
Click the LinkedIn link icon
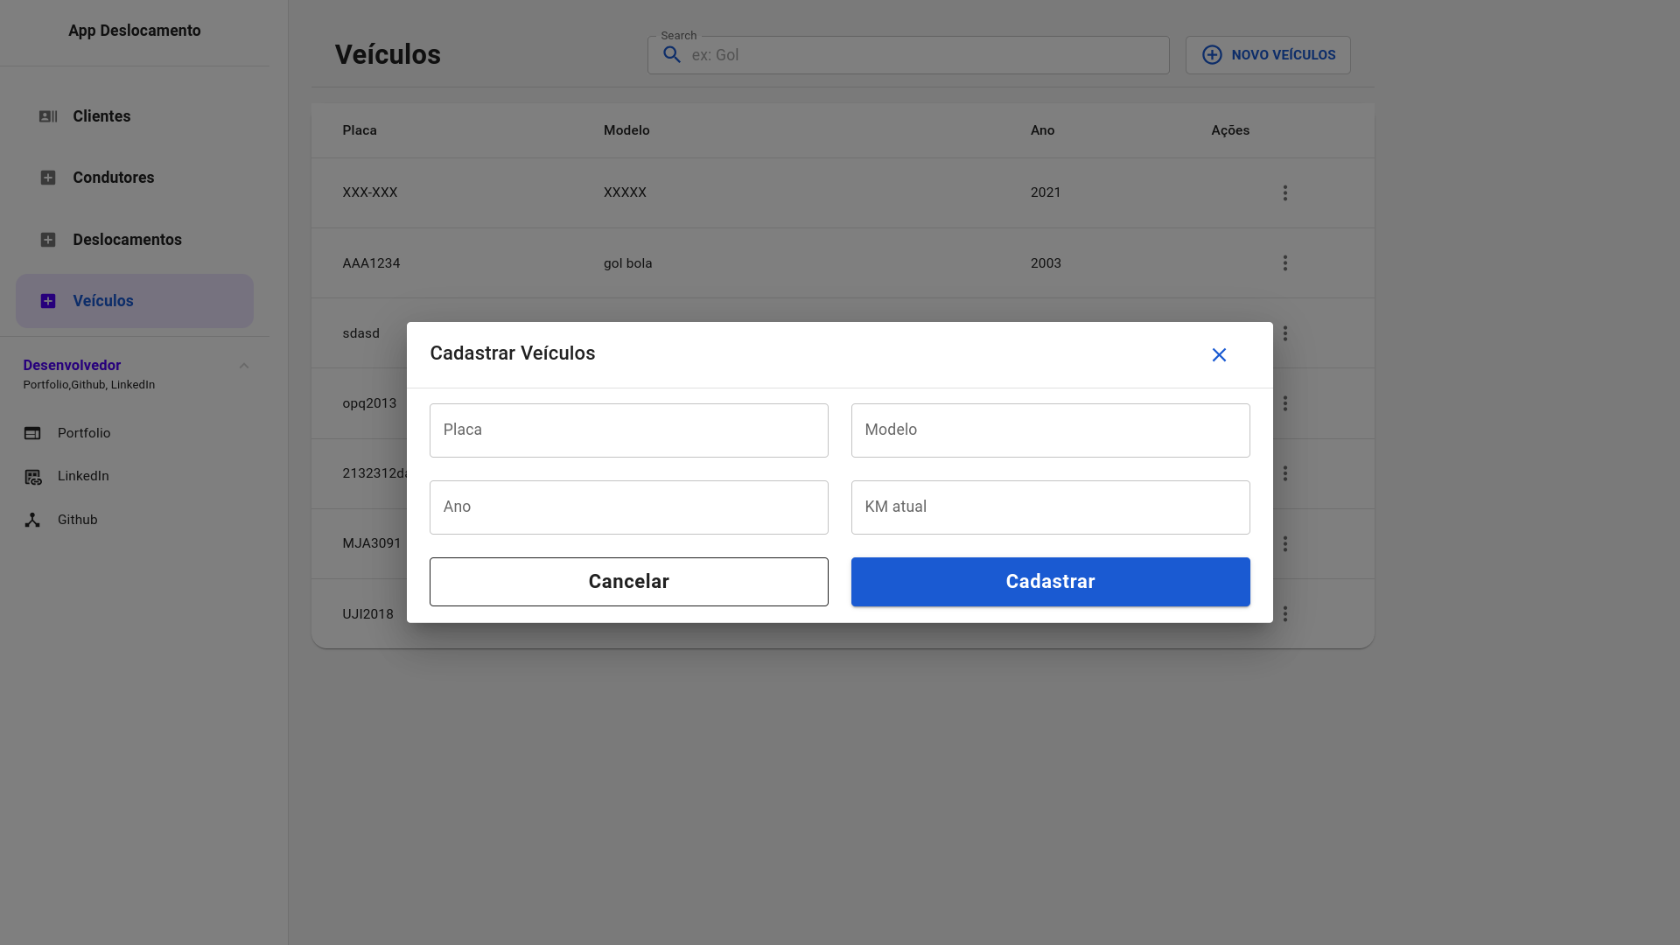32,477
